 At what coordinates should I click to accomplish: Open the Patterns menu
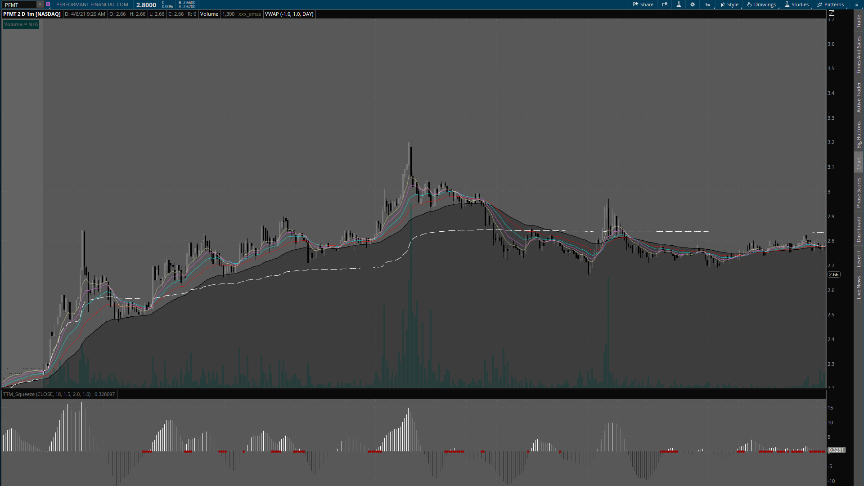pos(831,4)
